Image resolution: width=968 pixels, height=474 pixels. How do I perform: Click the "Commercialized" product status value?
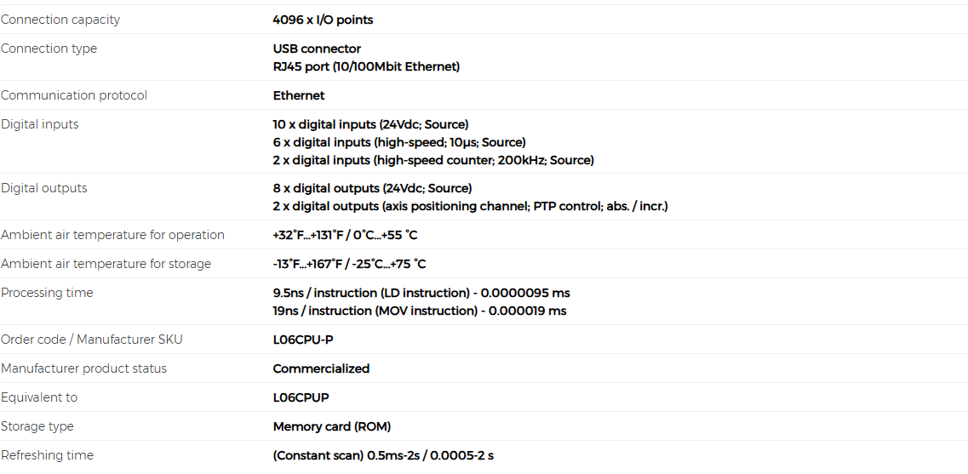coord(321,368)
